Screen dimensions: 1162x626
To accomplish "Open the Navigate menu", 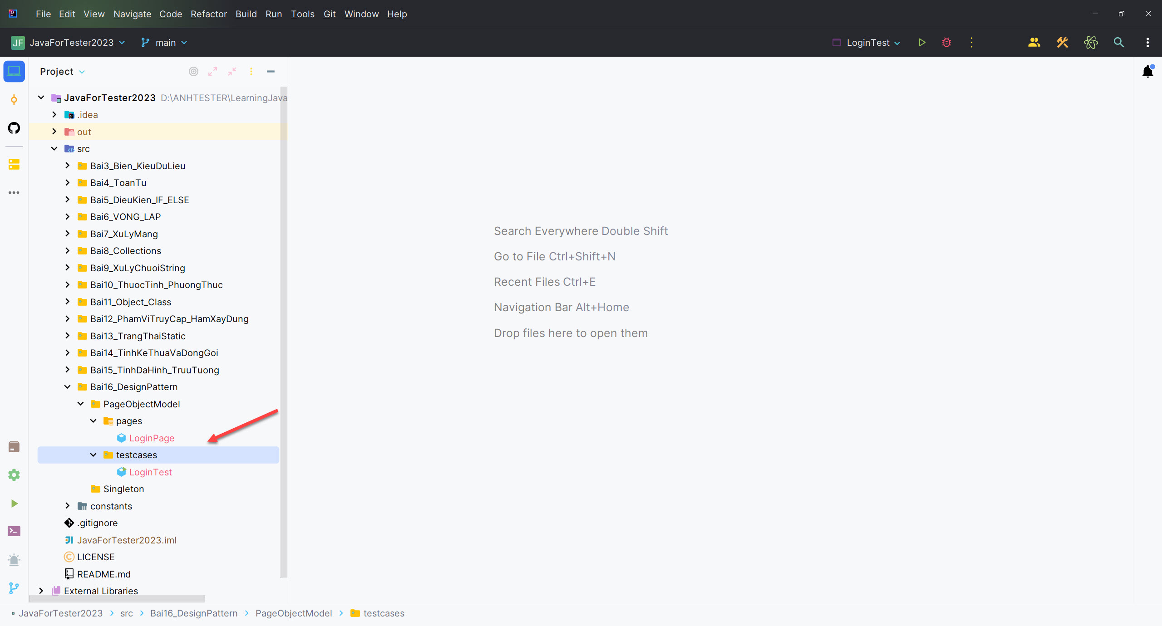I will tap(132, 14).
